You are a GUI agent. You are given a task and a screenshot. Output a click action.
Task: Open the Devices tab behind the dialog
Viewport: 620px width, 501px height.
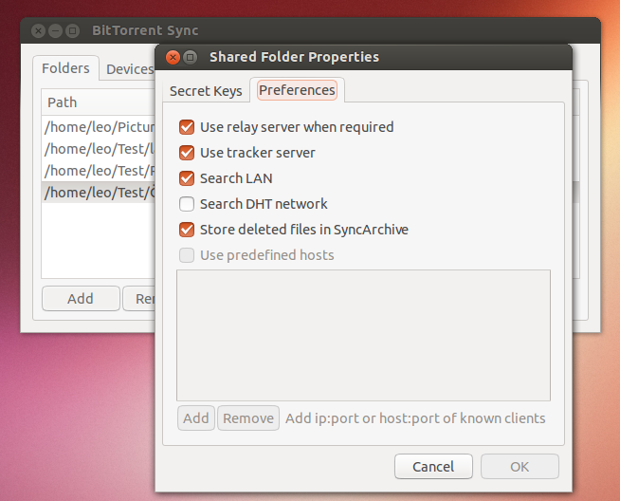pyautogui.click(x=129, y=69)
